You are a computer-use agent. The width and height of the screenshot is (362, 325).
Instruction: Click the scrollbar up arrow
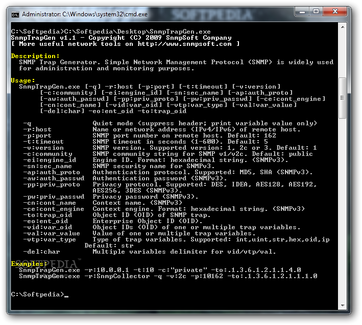pyautogui.click(x=343, y=27)
